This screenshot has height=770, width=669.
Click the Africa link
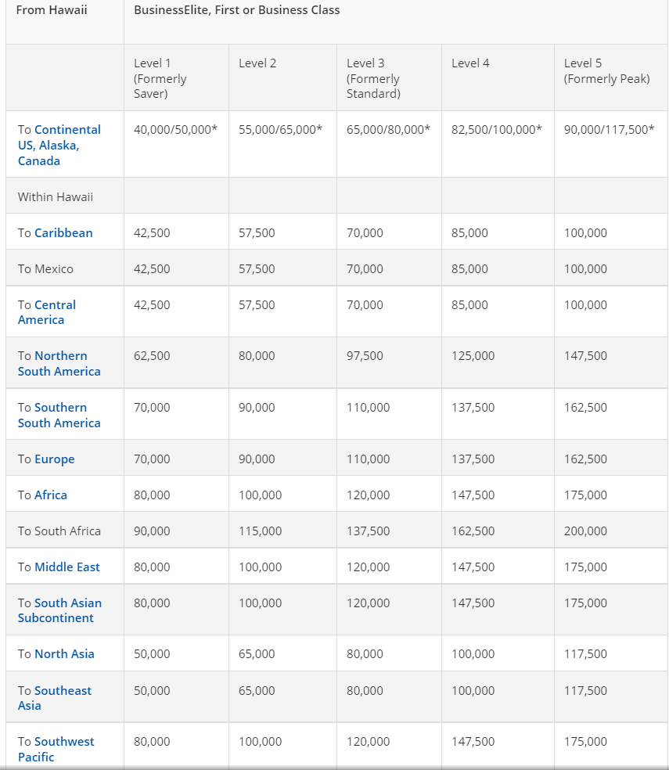51,495
